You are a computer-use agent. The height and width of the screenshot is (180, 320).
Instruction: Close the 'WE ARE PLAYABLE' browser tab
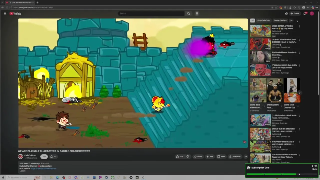coord(33,2)
